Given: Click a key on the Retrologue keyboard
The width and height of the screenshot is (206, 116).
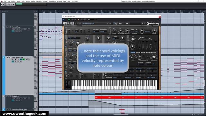Looking at the screenshot, I should [x=114, y=85].
